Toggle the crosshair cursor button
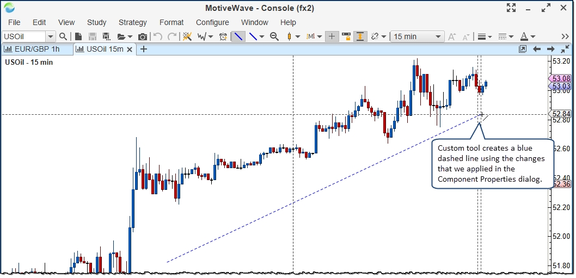Image resolution: width=576 pixels, height=278 pixels. point(332,36)
